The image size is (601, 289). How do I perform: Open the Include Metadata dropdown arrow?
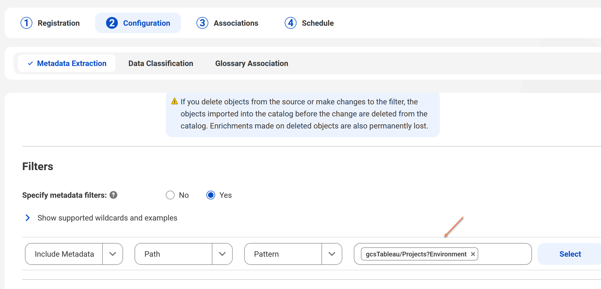click(x=113, y=254)
